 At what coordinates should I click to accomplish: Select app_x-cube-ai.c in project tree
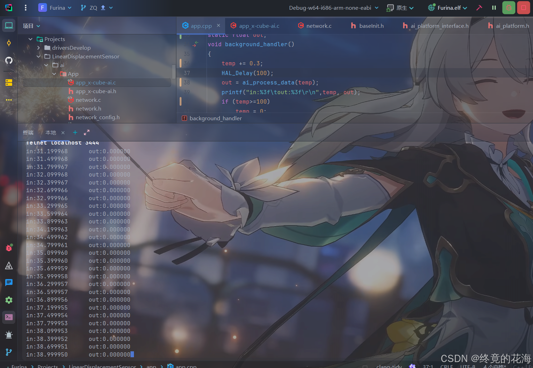(96, 82)
